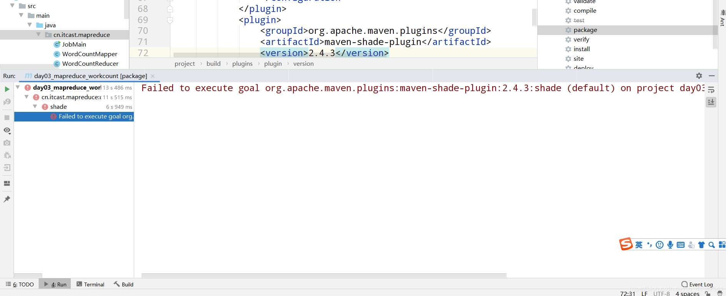Click the exit/import icon in Run toolbar
The width and height of the screenshot is (726, 296).
tap(7, 168)
